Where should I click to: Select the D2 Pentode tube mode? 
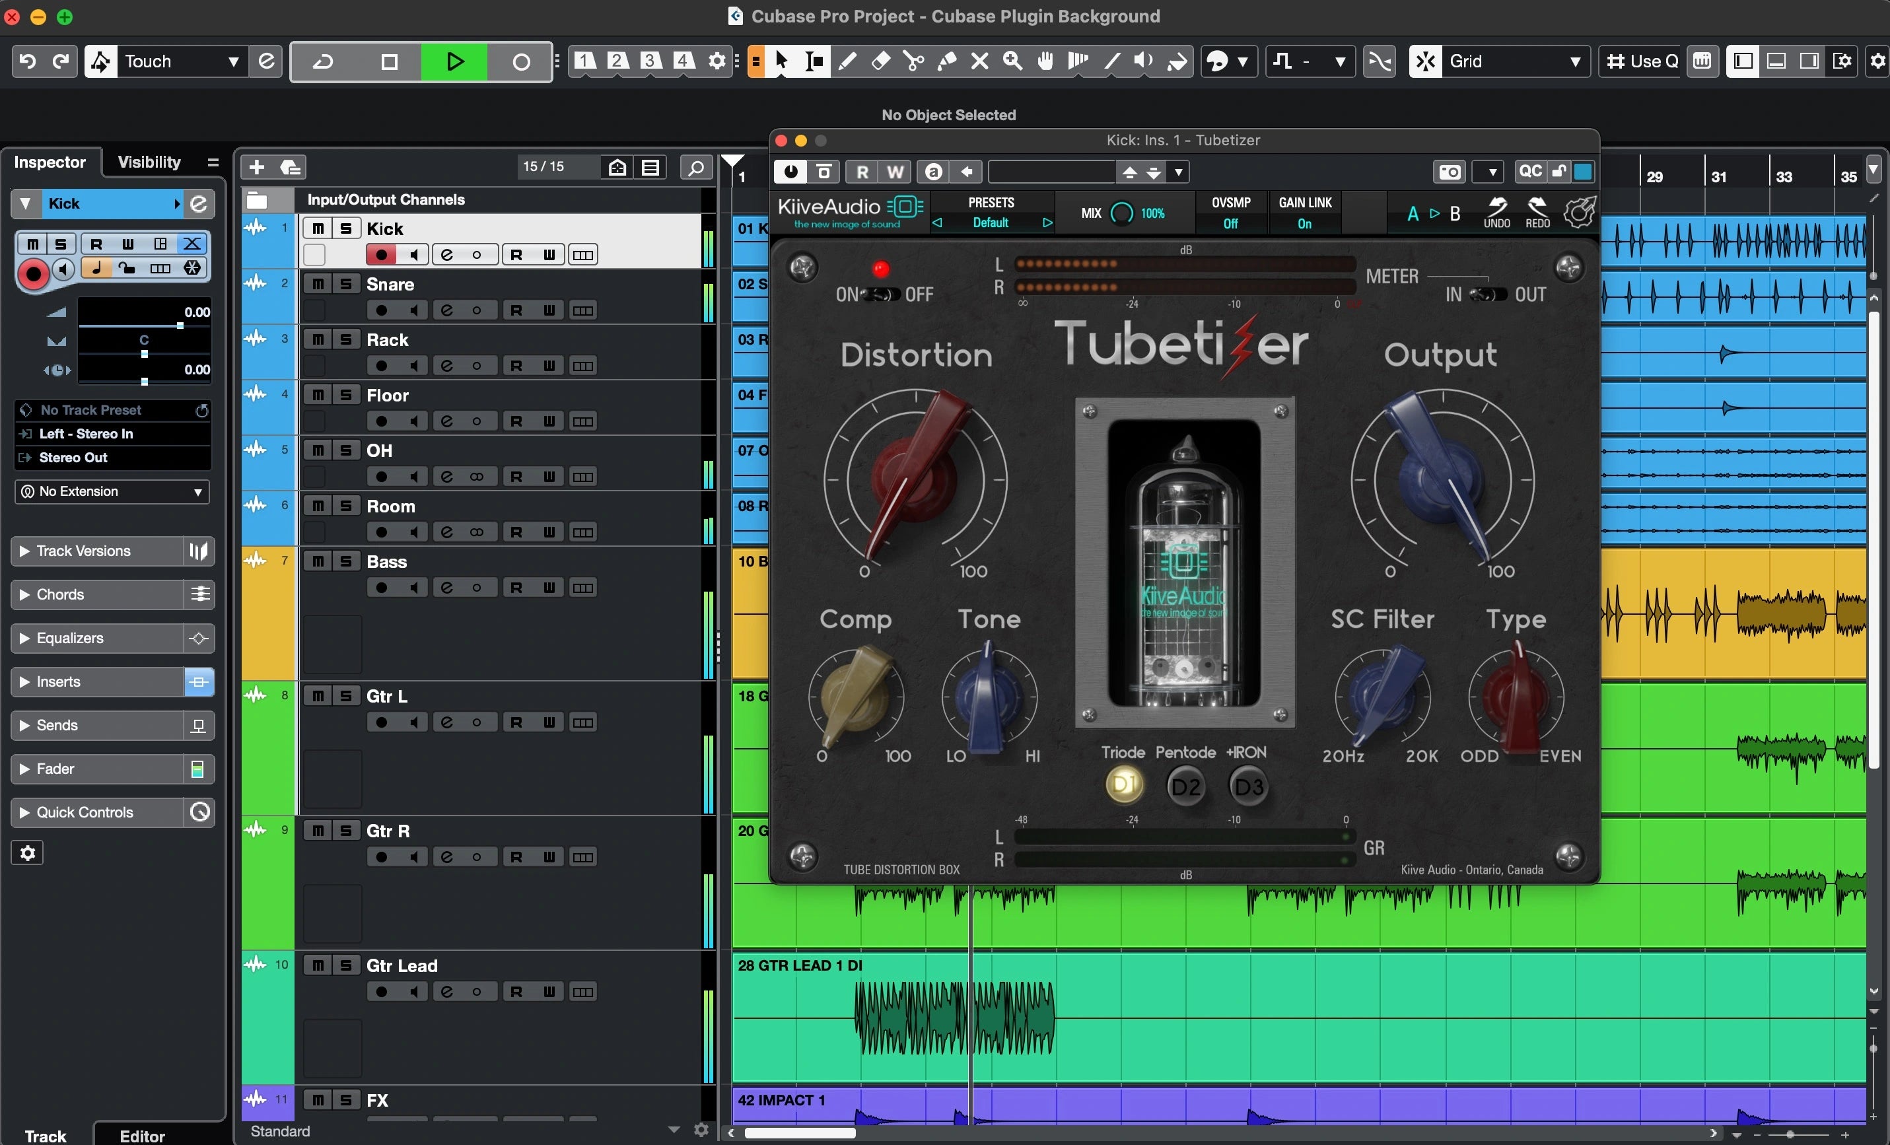click(x=1186, y=787)
